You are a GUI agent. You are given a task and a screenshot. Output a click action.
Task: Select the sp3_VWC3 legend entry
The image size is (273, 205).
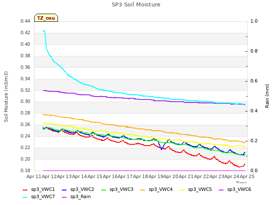(x=117, y=190)
